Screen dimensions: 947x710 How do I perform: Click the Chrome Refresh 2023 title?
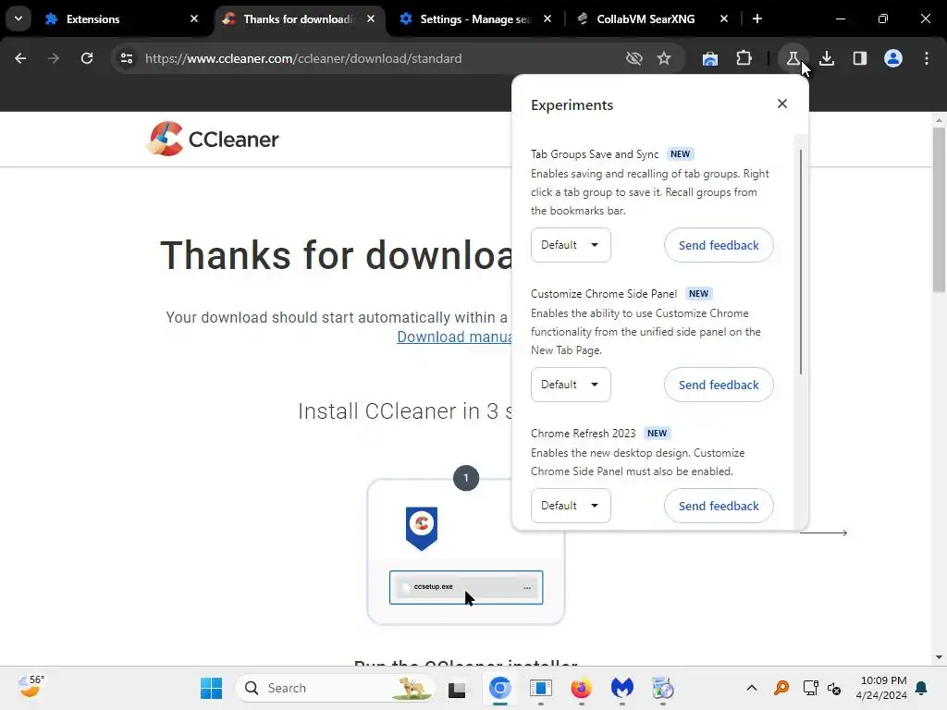coord(584,433)
